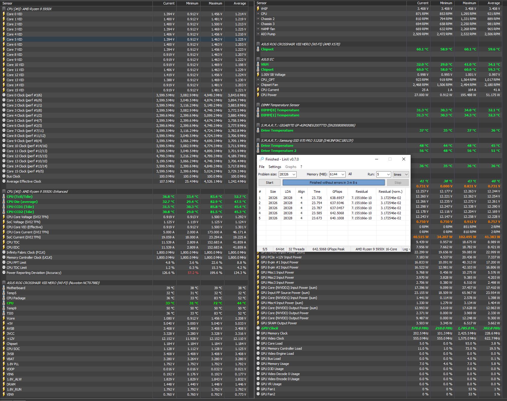This screenshot has width=507, height=401.
Task: Open the File menu in LinX
Action: (x=262, y=167)
